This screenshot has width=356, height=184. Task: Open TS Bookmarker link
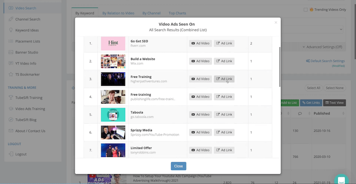(28, 74)
